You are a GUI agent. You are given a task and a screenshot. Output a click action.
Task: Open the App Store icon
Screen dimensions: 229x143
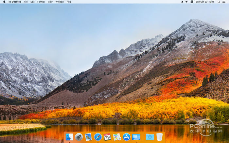click(127, 137)
